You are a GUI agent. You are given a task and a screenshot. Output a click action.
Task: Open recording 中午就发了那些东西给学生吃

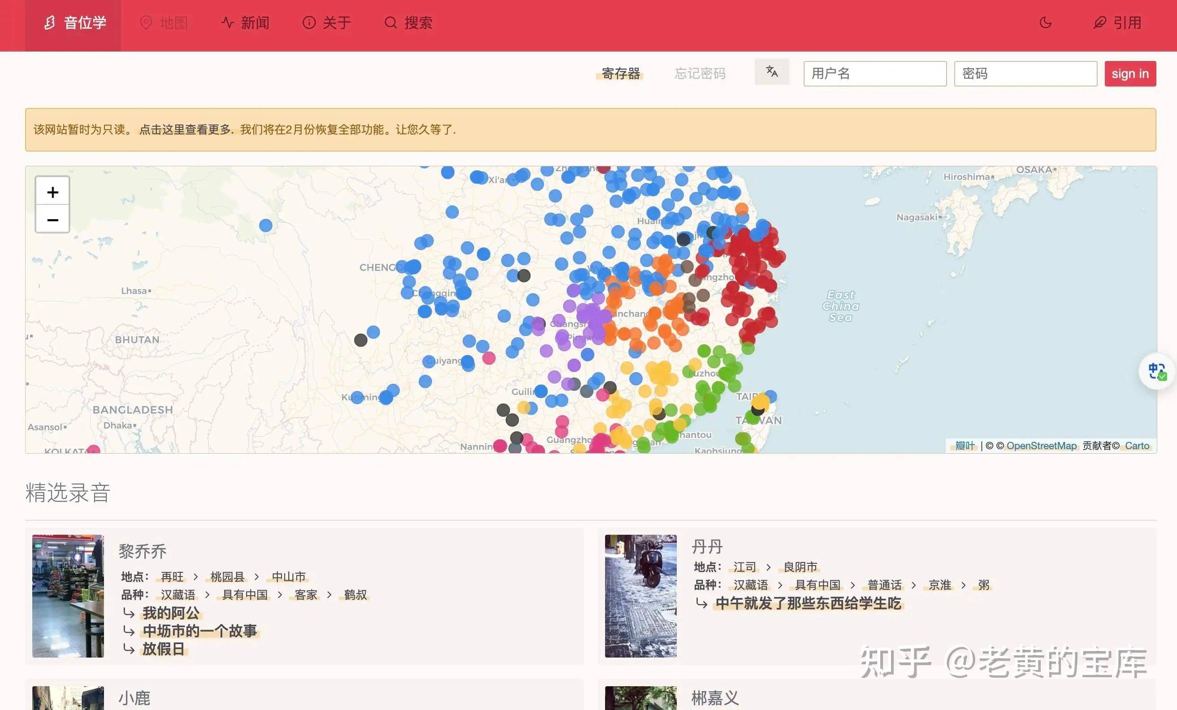pyautogui.click(x=808, y=603)
